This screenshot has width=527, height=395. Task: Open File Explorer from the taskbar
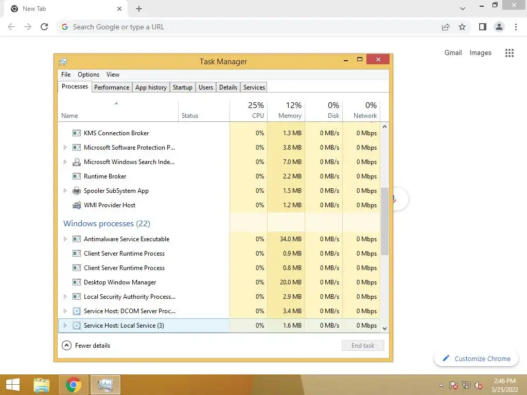click(42, 385)
